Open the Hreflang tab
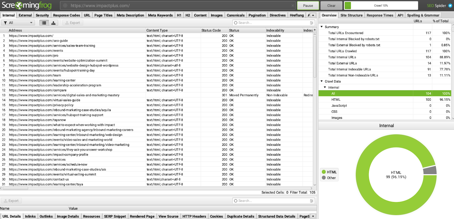This screenshot has width=454, height=219. [297, 15]
